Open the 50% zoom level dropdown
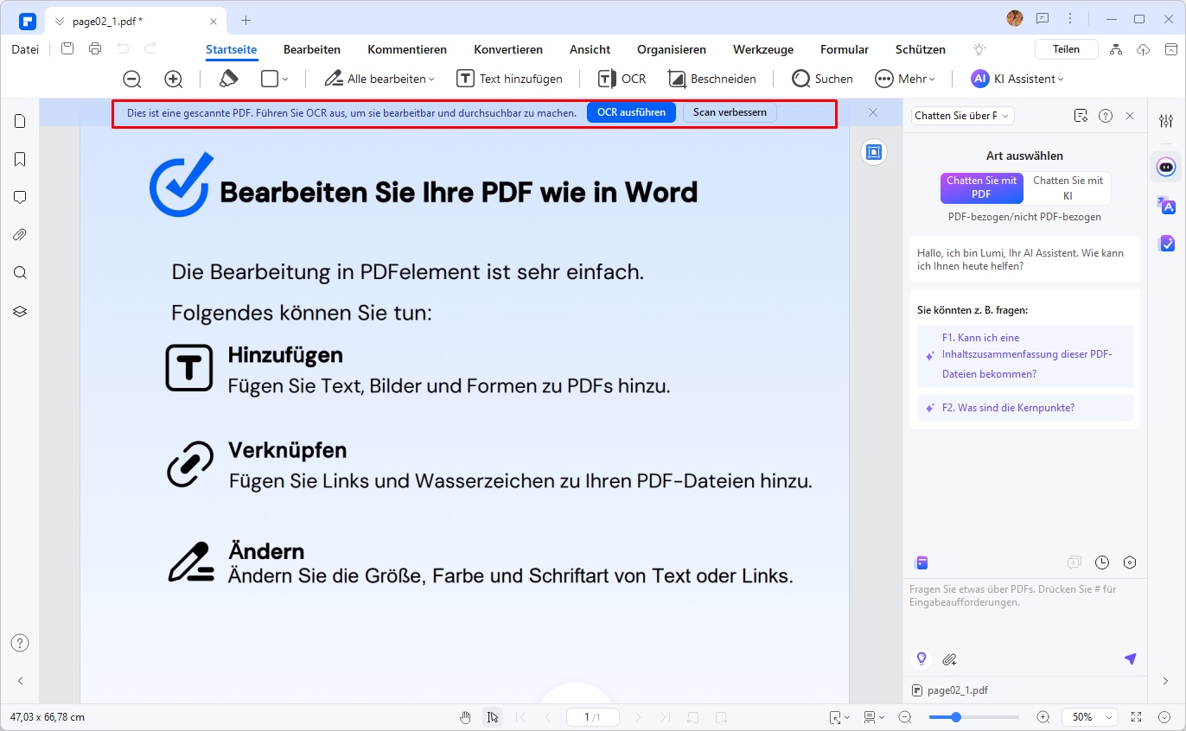The image size is (1186, 731). [x=1092, y=717]
